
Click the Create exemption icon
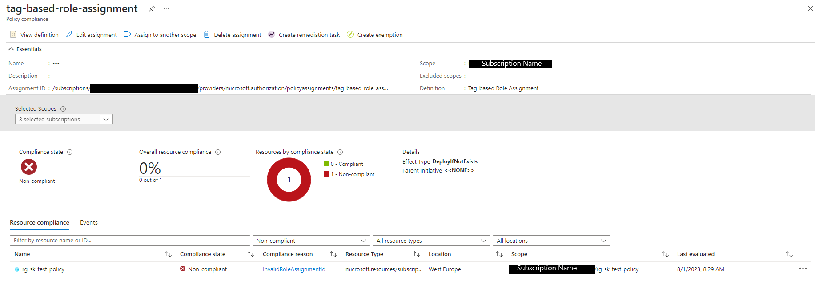(x=350, y=35)
